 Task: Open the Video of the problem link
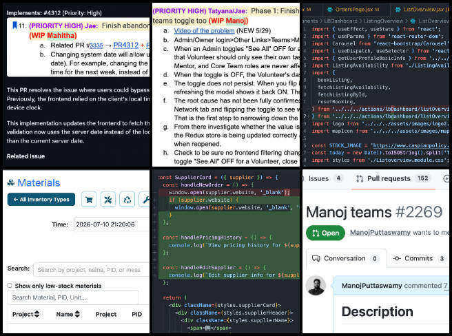(204, 30)
